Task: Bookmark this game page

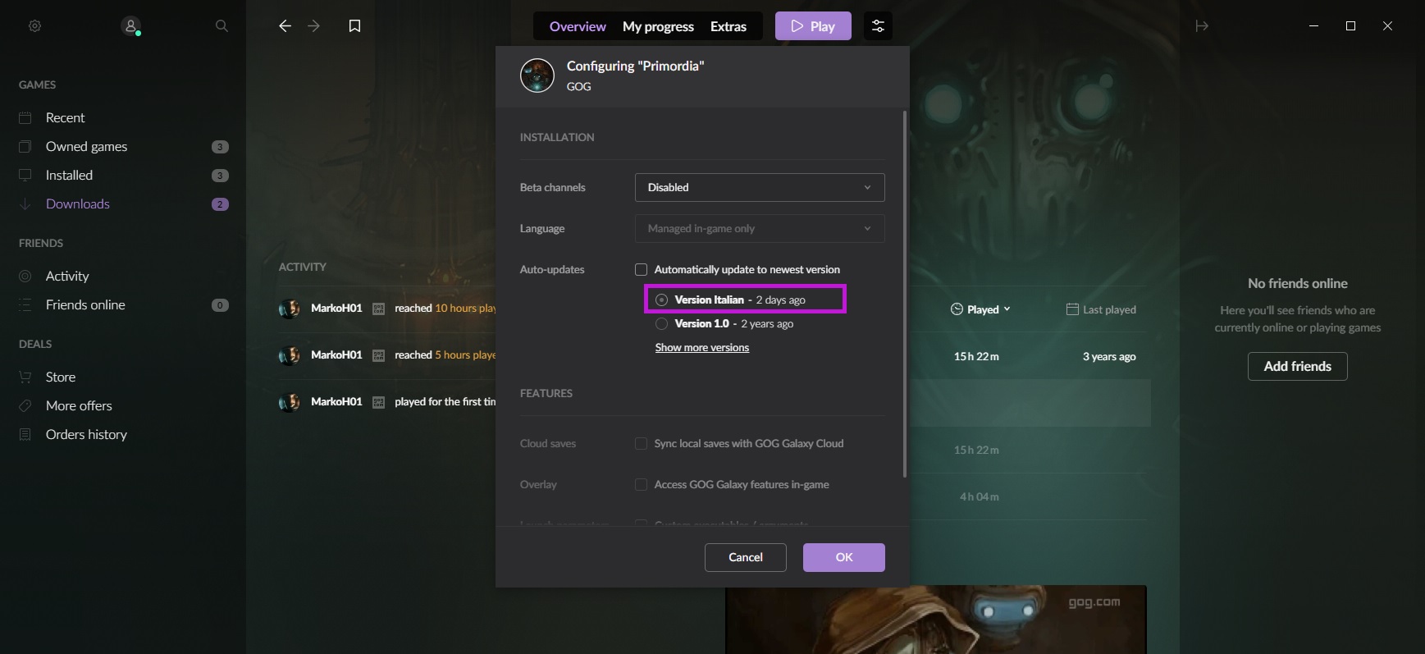Action: [x=354, y=26]
